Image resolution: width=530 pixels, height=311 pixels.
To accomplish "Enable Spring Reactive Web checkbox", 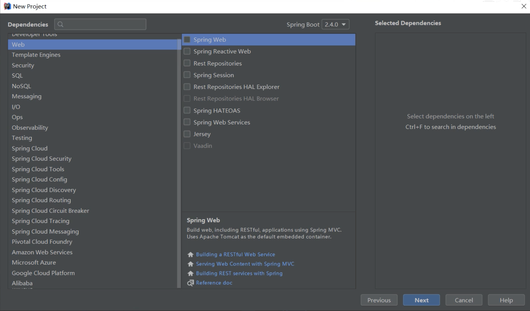I will coord(187,51).
